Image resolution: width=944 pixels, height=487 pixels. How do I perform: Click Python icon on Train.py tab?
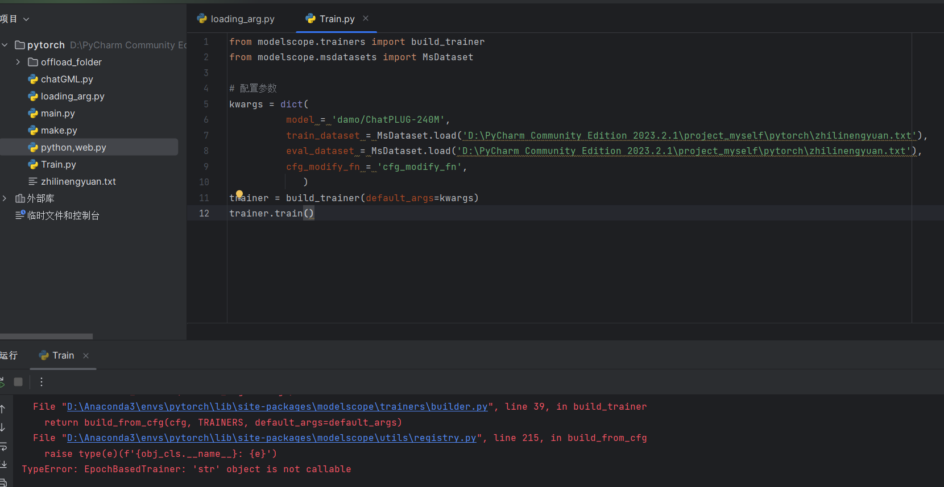310,19
